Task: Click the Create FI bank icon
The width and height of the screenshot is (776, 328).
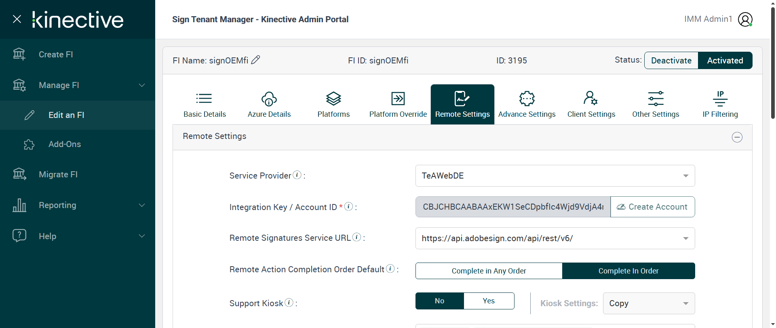Action: click(19, 54)
